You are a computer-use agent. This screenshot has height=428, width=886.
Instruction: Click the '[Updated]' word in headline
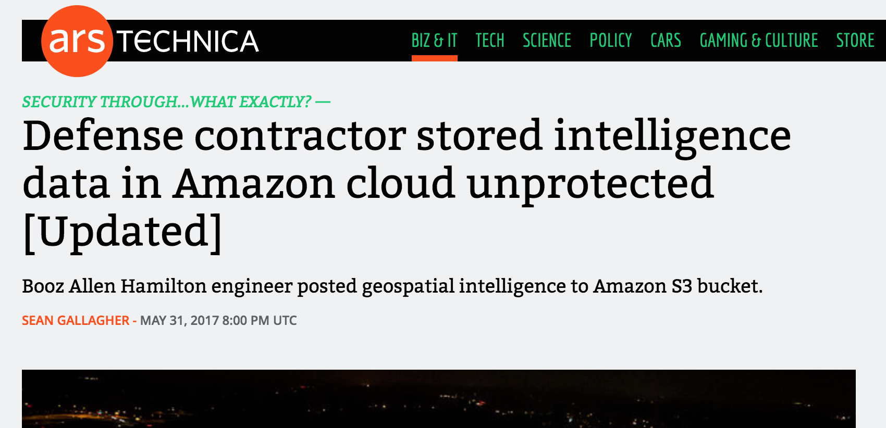point(123,232)
